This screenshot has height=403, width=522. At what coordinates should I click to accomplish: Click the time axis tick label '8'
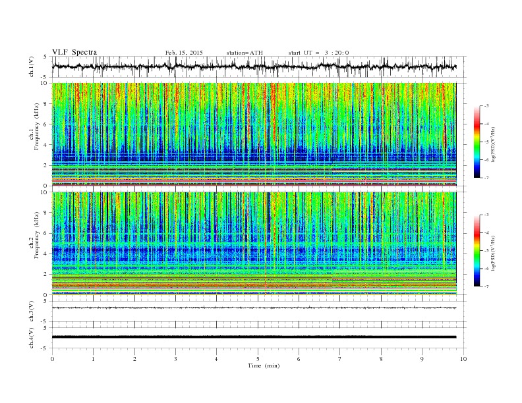[x=381, y=359]
